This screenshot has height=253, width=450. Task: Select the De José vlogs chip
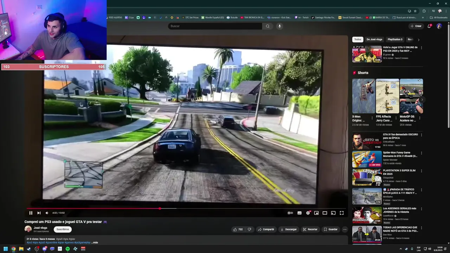pyautogui.click(x=374, y=39)
